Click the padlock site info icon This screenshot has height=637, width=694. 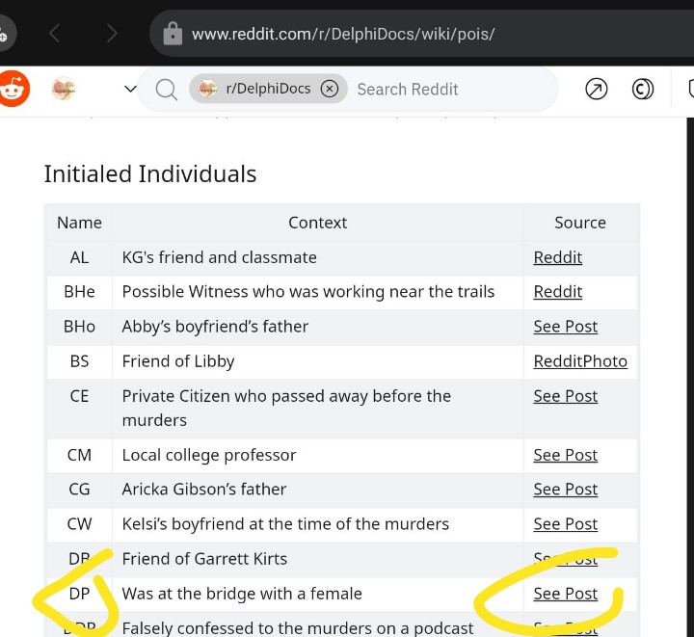click(173, 34)
